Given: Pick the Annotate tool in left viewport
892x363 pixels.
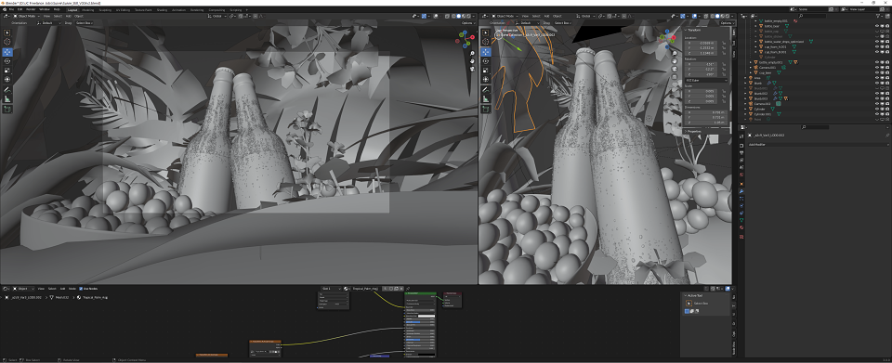Looking at the screenshot, I should (7, 89).
